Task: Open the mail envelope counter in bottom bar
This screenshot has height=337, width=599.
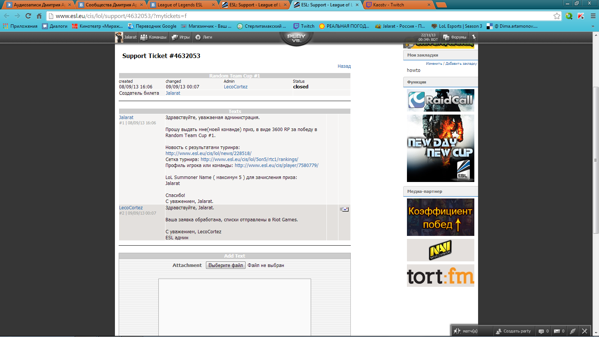Action: (x=559, y=331)
